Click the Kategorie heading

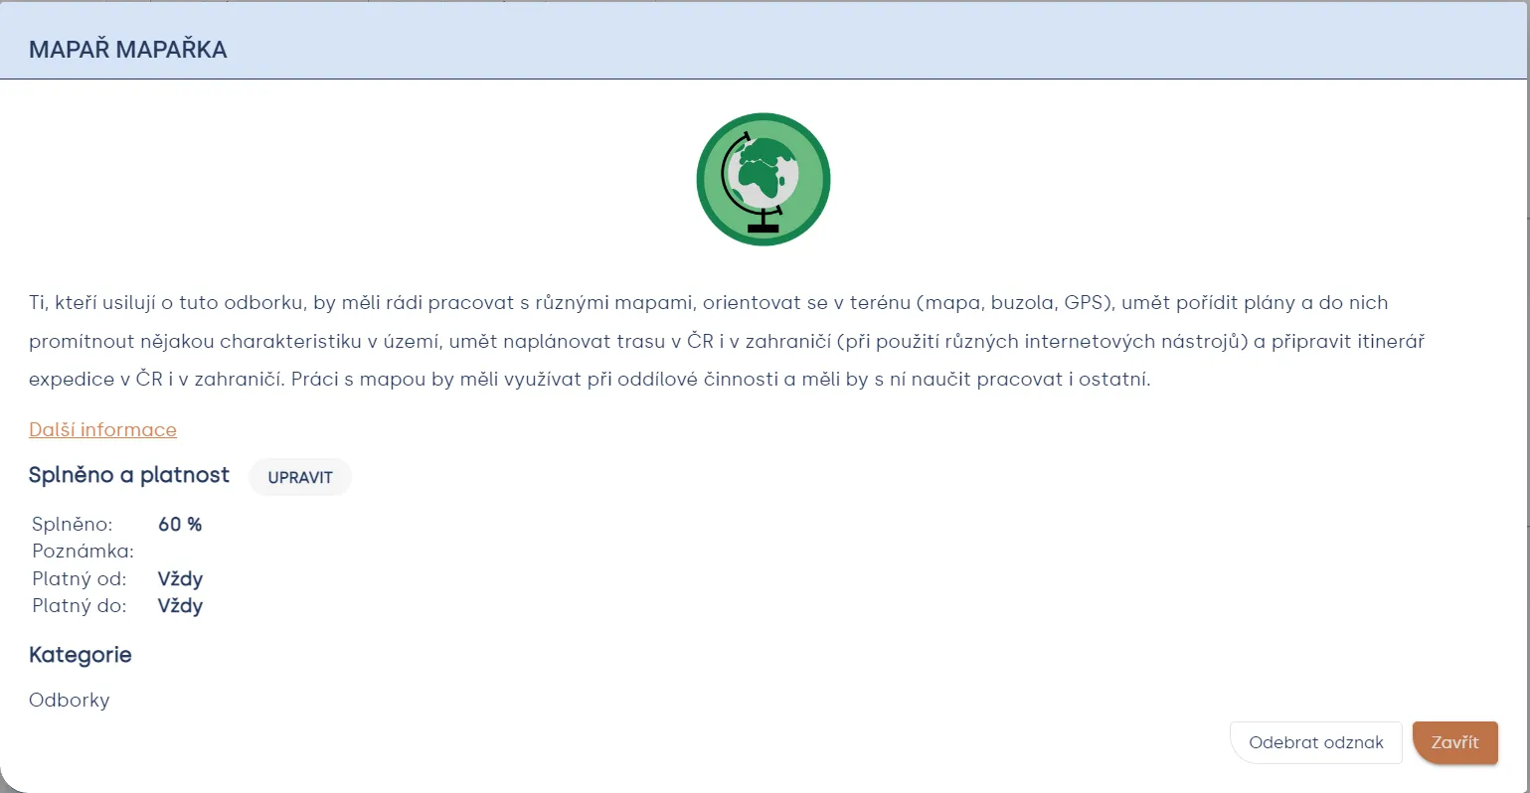[81, 655]
